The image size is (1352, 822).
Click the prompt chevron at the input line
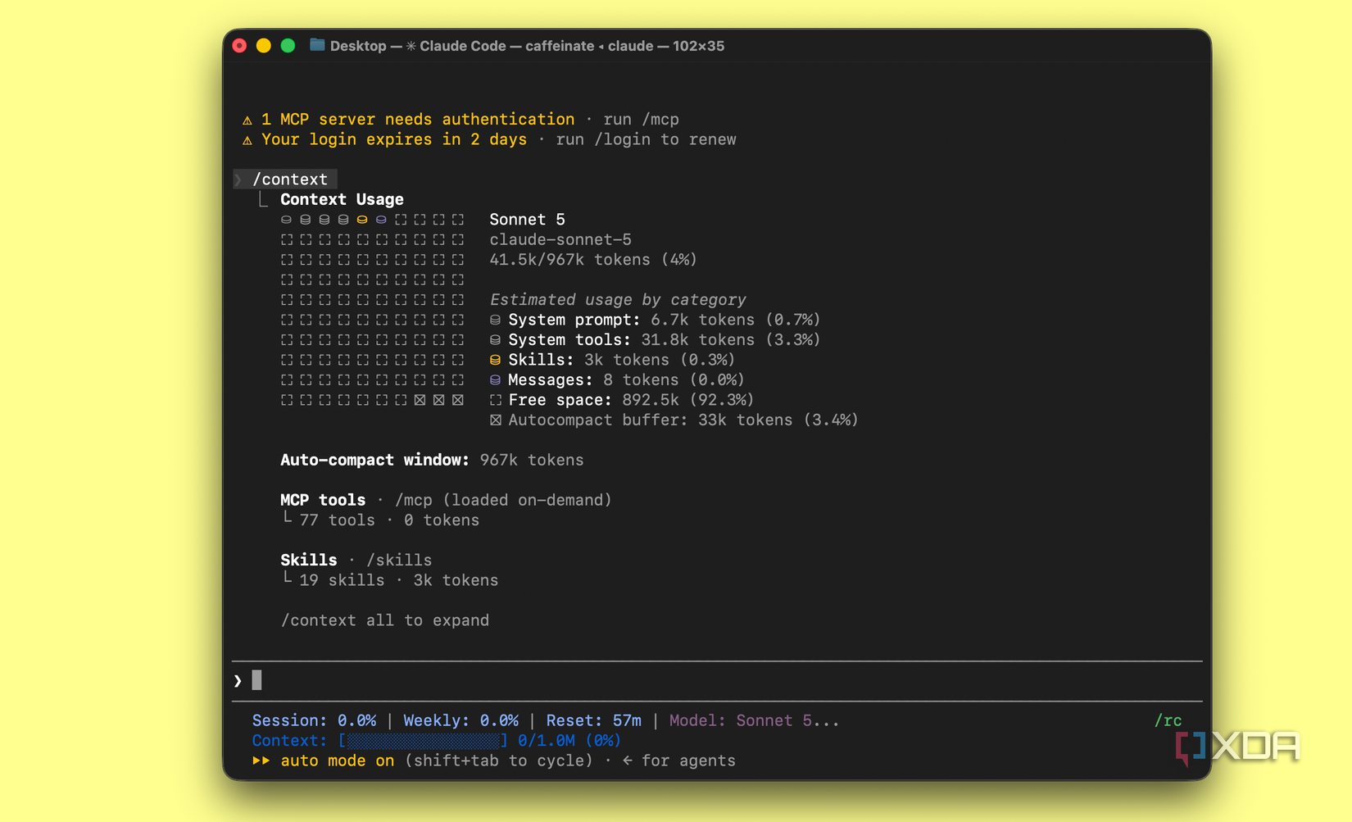(x=238, y=680)
